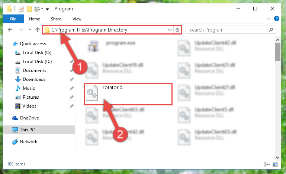
Task: Switch to Large icons view in the status bar
Action: tap(275, 164)
